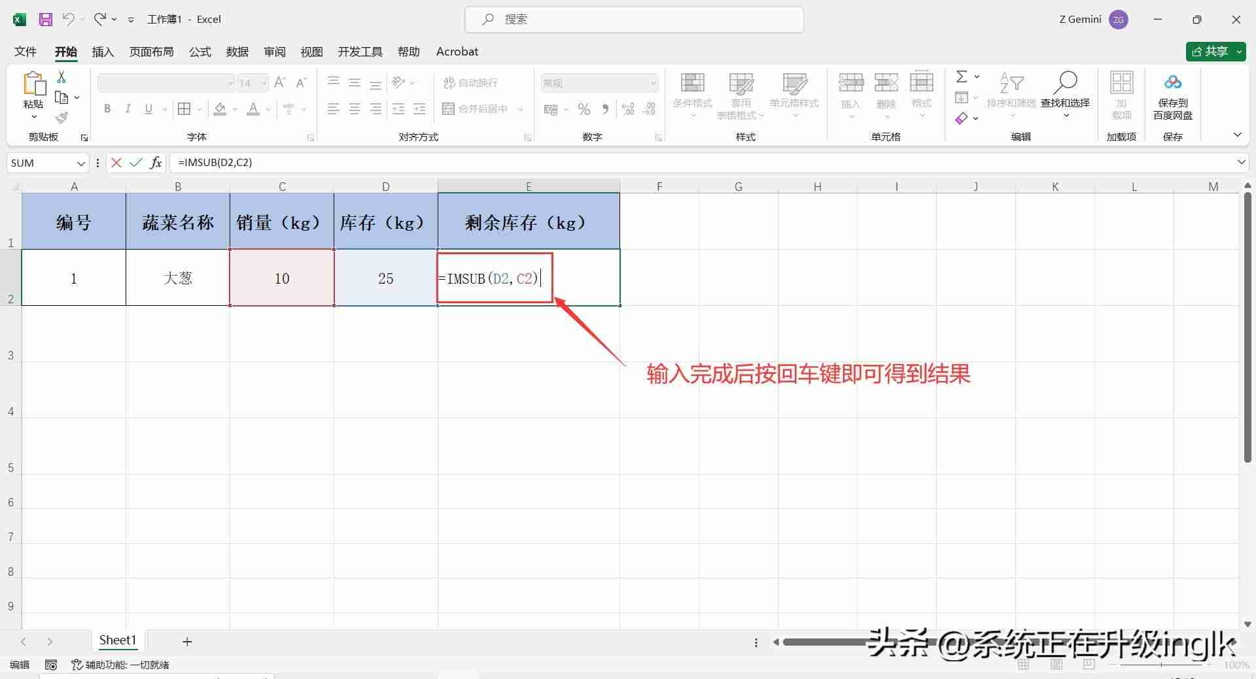Click the Fill color bucket swatch

click(x=220, y=109)
